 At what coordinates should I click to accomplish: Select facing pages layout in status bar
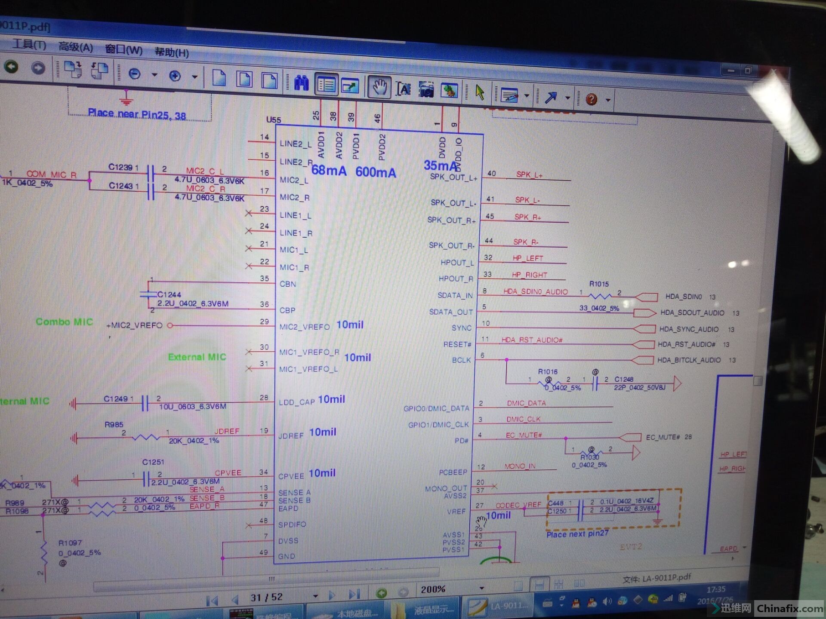(559, 584)
